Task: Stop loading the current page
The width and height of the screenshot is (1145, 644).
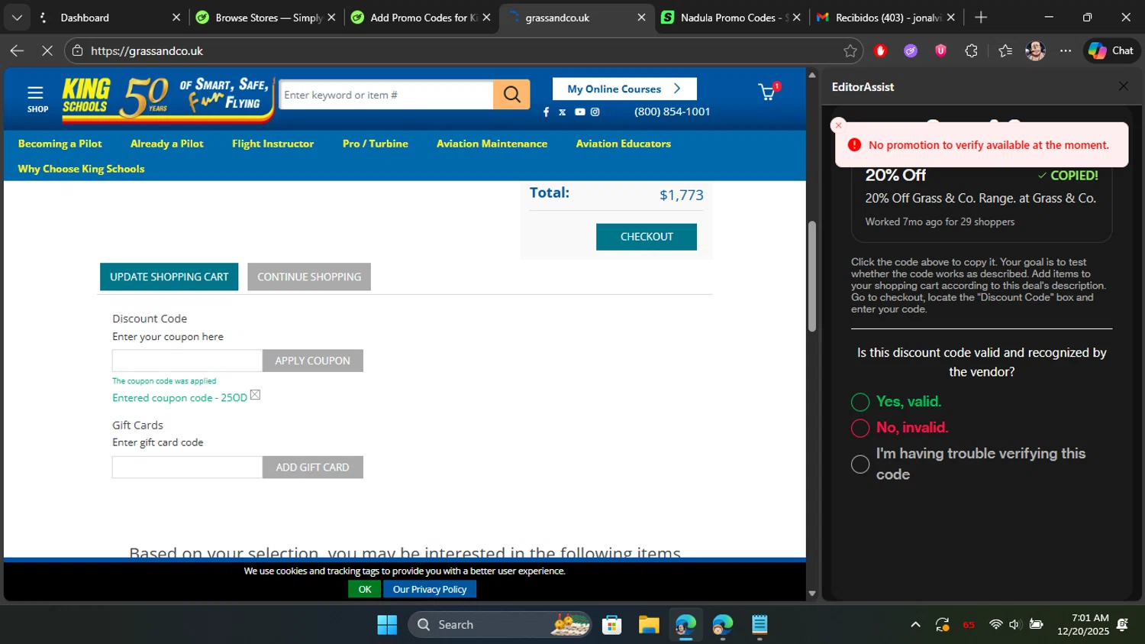Action: point(47,50)
